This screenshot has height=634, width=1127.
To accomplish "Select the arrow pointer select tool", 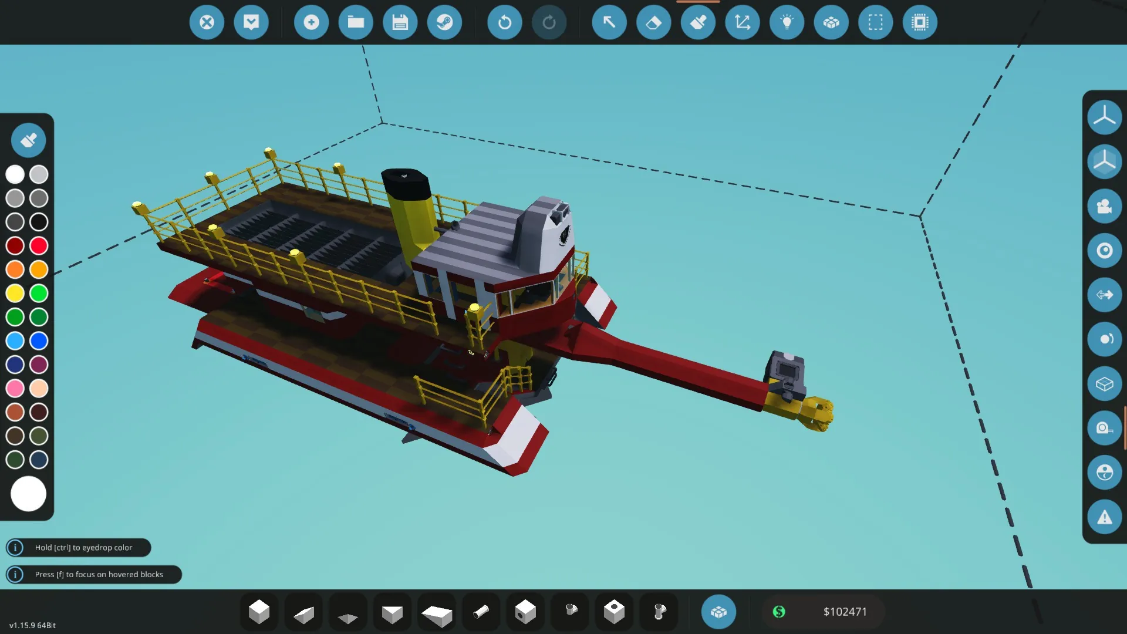I will (x=609, y=22).
